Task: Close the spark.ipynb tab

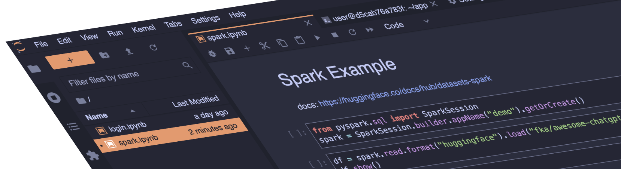Action: pos(308,23)
